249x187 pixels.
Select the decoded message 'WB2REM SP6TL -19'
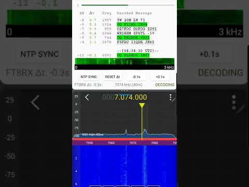click(135, 33)
